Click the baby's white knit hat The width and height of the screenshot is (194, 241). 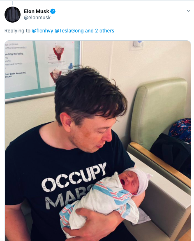click(x=141, y=180)
